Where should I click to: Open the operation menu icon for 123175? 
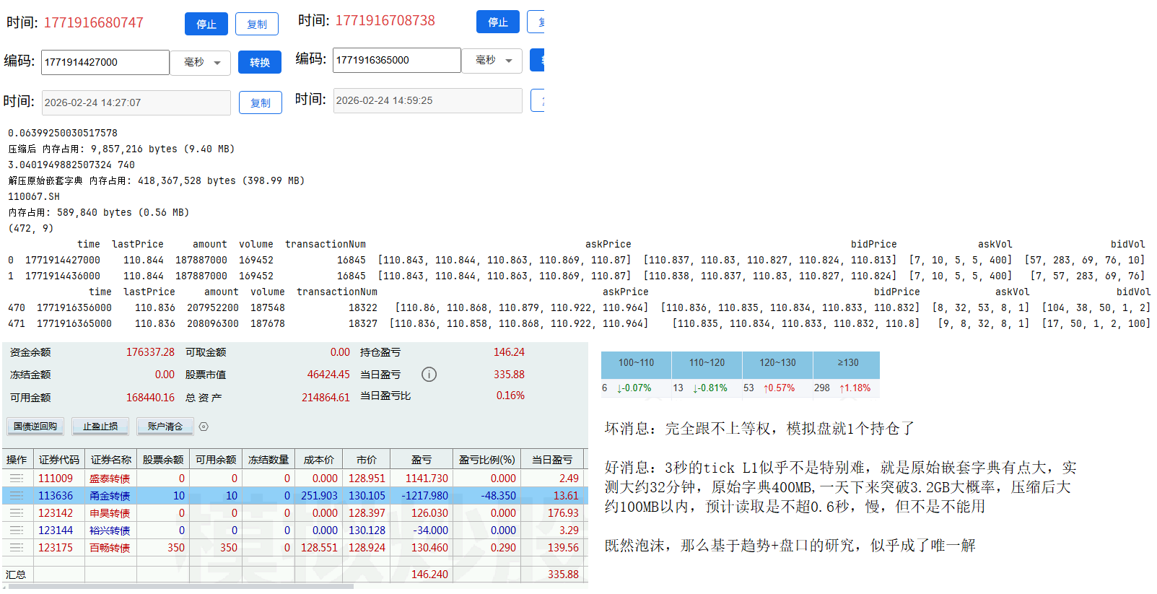(x=17, y=548)
